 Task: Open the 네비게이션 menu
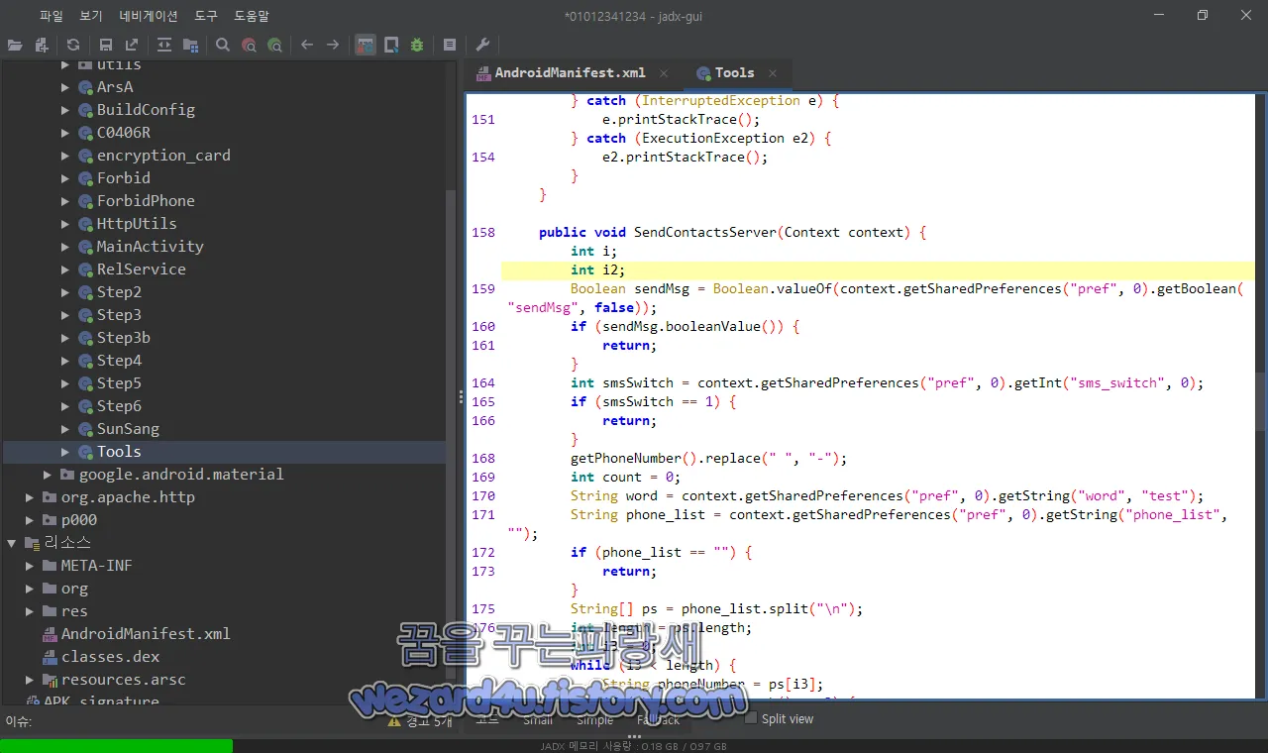click(149, 16)
